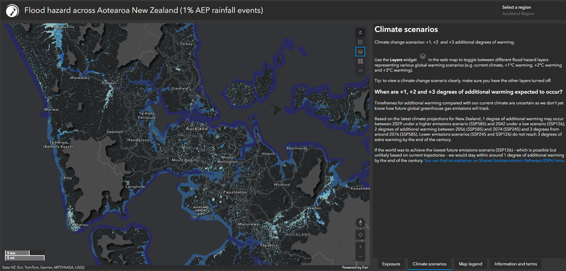Open the SSPs explainer link

coord(494,161)
